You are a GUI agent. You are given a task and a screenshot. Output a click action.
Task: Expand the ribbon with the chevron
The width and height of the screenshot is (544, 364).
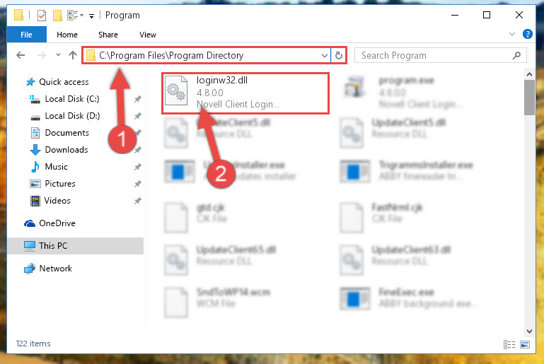tap(511, 34)
